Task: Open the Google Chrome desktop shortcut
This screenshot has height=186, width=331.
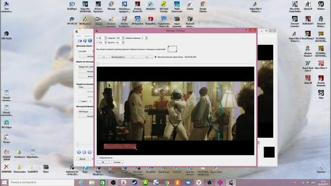Action: tap(203, 6)
